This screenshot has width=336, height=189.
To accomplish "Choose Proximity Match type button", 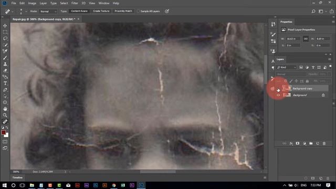I will coord(123,11).
